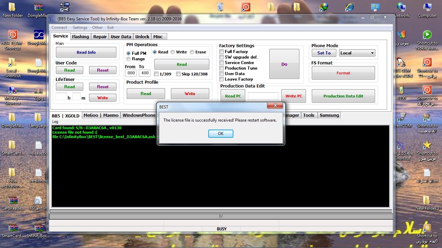Click the FS Format button
This screenshot has width=442, height=248.
pos(343,73)
